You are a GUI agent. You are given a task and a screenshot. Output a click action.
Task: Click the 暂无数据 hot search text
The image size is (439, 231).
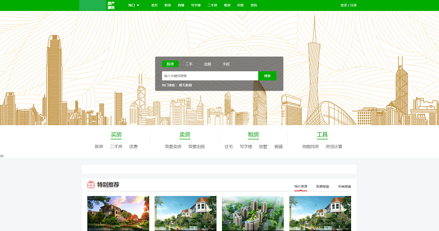pos(185,85)
